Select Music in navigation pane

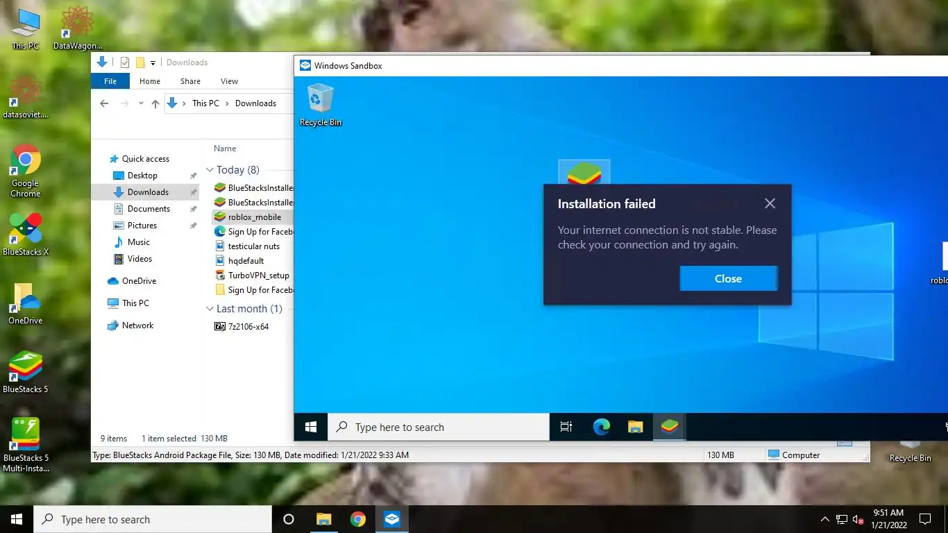click(139, 242)
